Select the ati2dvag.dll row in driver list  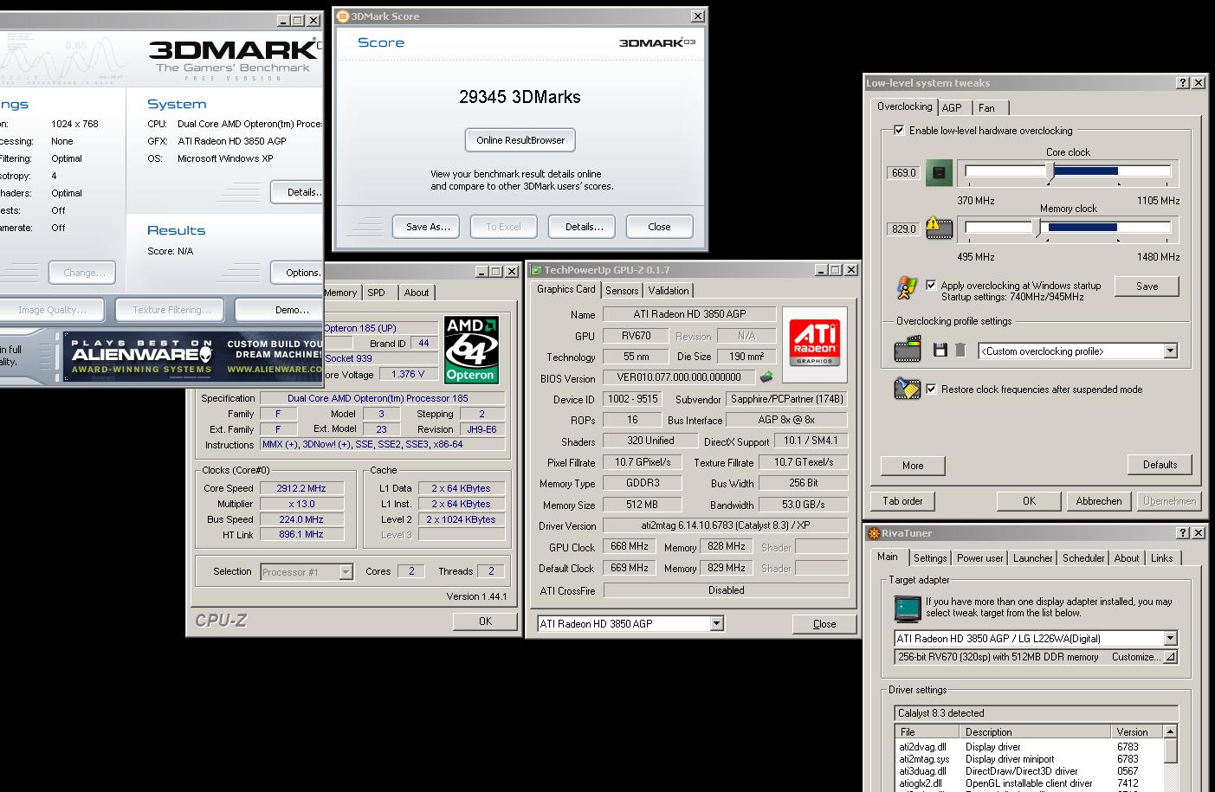pyautogui.click(x=1029, y=747)
